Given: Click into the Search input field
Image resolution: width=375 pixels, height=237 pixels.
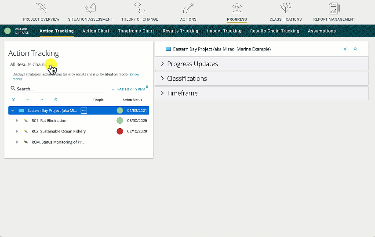Looking at the screenshot, I should pos(57,89).
